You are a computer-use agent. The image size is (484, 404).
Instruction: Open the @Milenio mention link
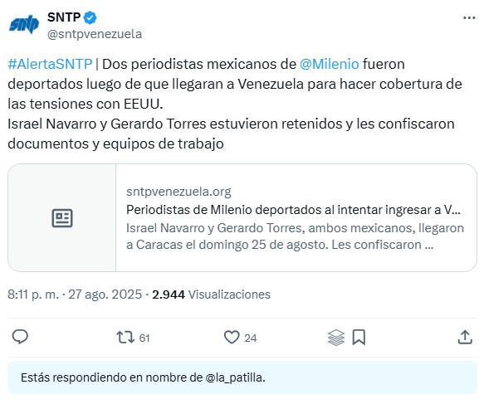click(x=330, y=64)
